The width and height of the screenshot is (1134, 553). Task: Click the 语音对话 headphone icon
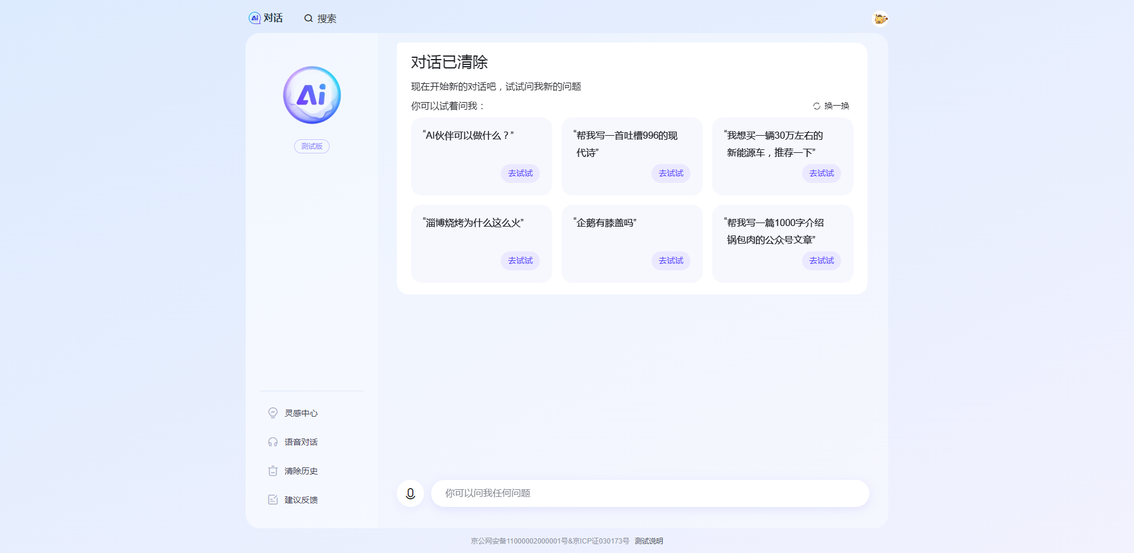click(272, 441)
